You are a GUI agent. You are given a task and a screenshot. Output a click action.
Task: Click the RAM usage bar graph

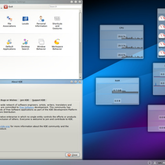(x=125, y=92)
